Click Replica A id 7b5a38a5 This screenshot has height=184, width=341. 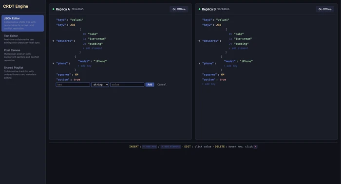[77, 9]
